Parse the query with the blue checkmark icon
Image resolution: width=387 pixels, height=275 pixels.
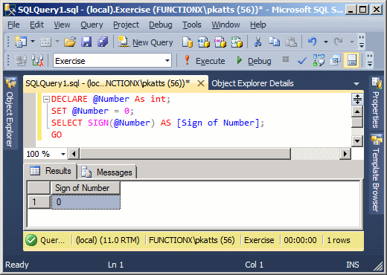point(302,61)
